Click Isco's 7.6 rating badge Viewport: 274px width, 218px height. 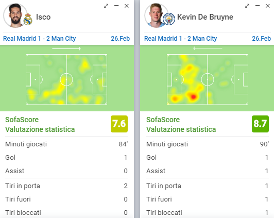tap(119, 124)
